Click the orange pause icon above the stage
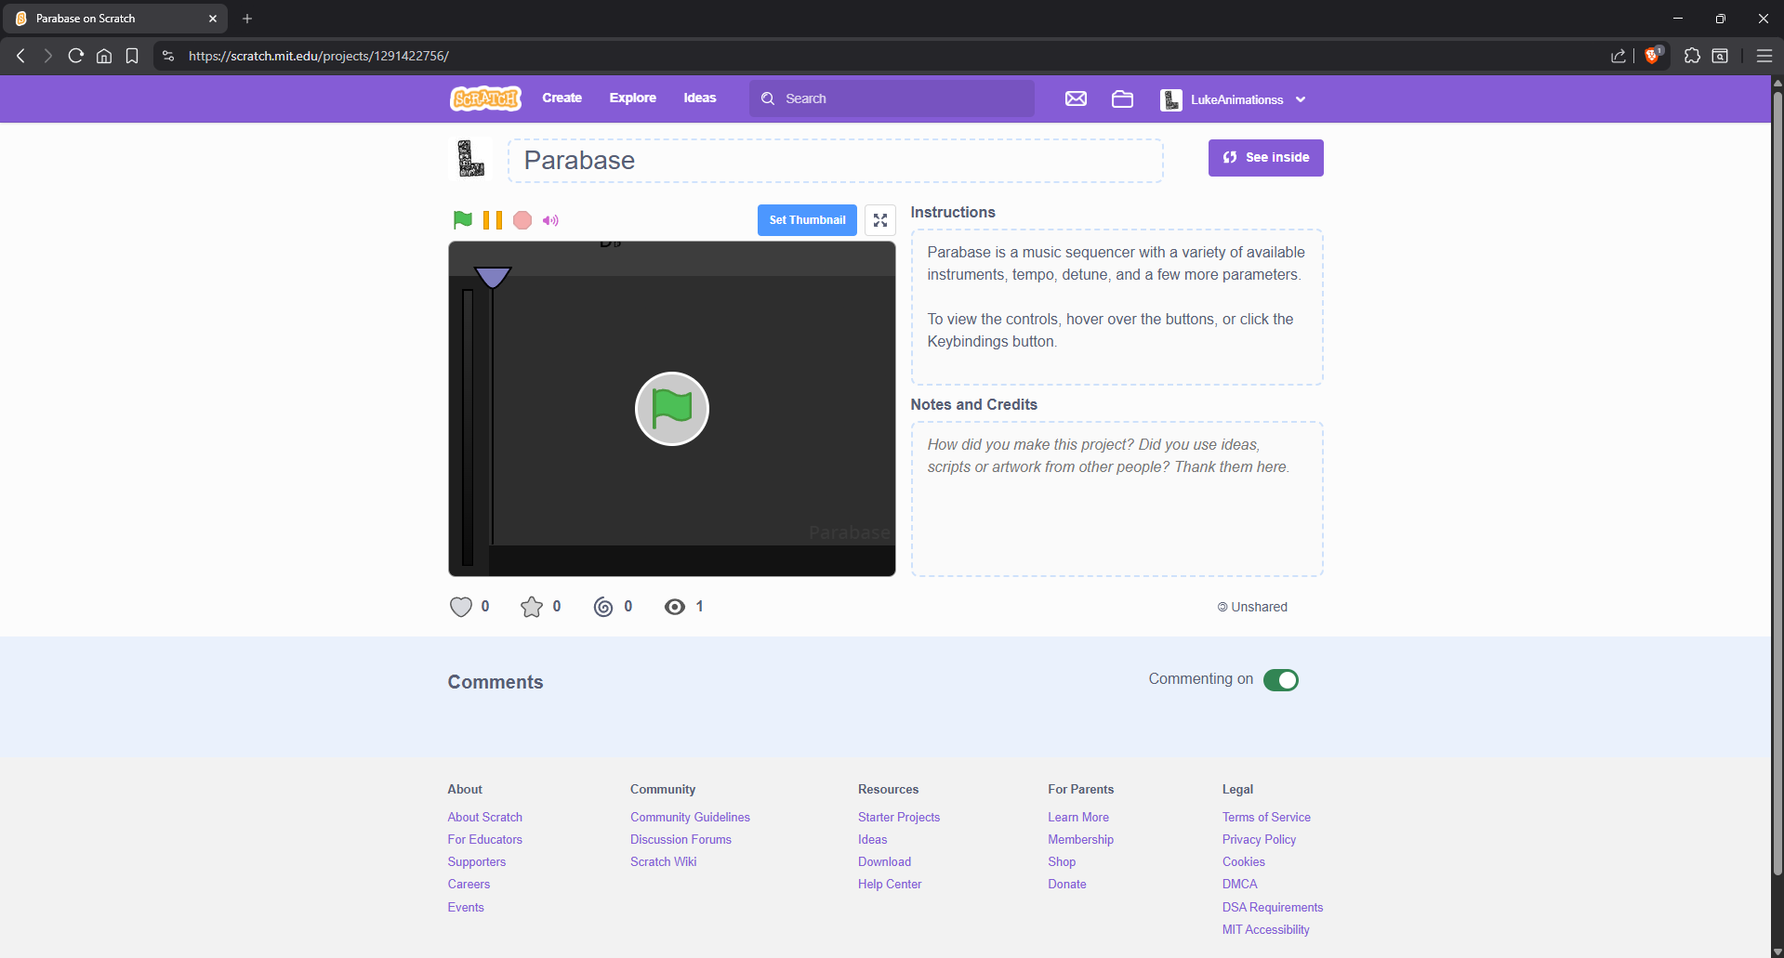 coord(492,220)
